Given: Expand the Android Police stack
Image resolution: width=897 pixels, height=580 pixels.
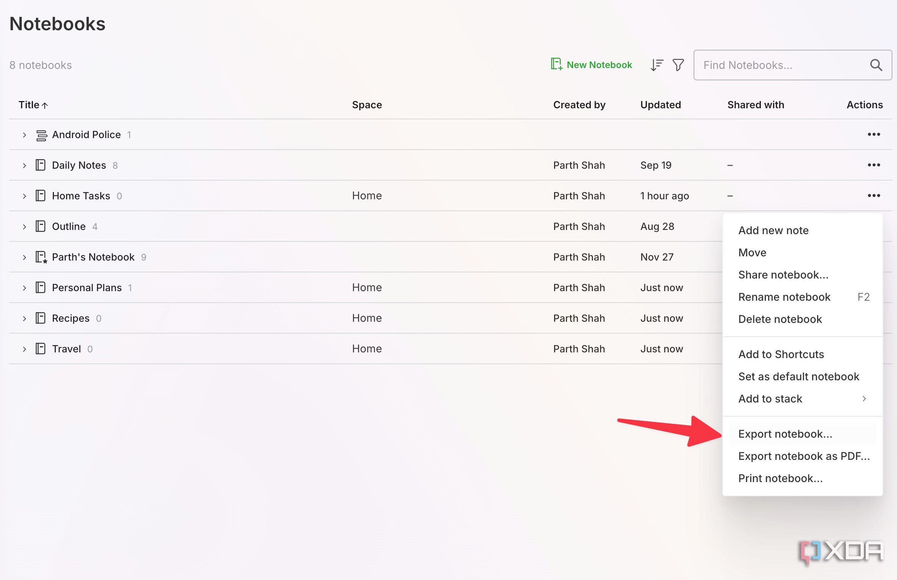Looking at the screenshot, I should (24, 135).
